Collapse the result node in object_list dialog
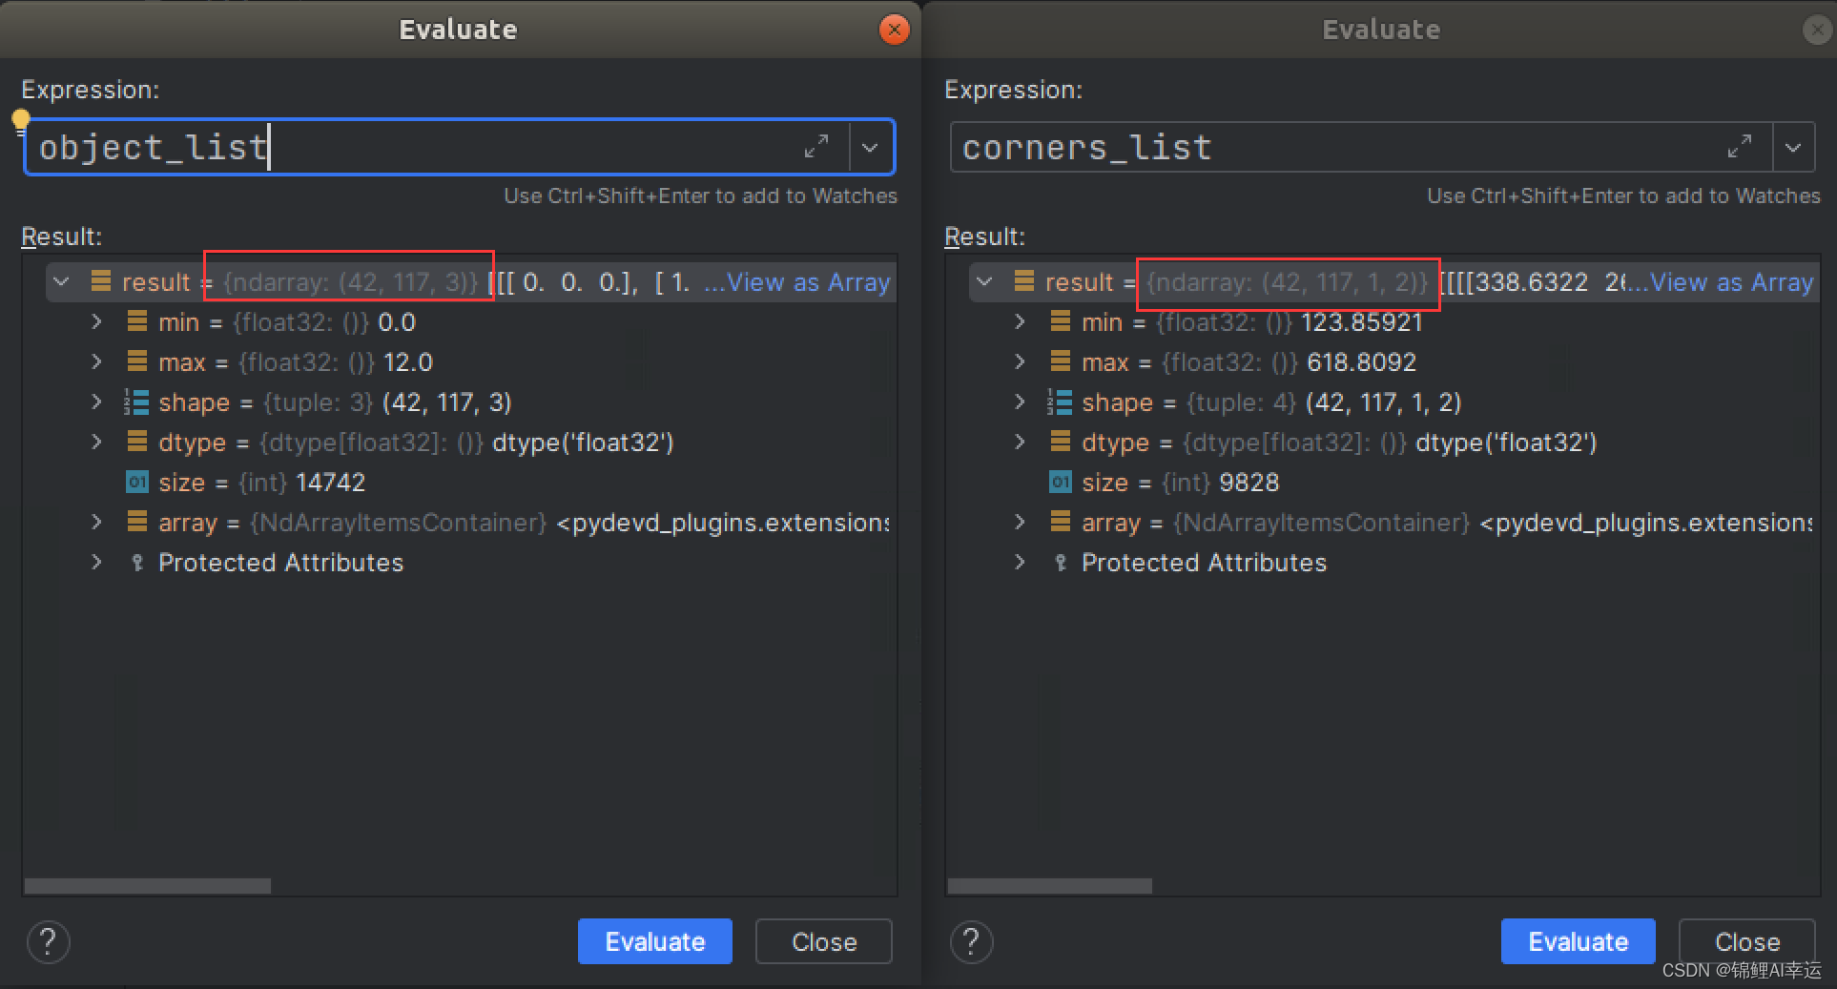1837x989 pixels. 62,282
